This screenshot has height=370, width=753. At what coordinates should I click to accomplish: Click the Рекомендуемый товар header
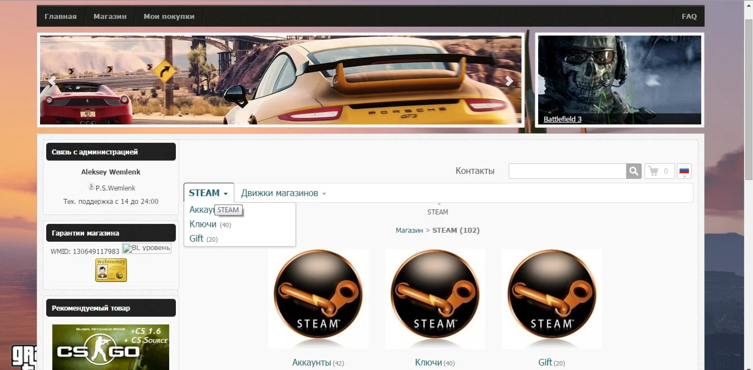point(111,308)
